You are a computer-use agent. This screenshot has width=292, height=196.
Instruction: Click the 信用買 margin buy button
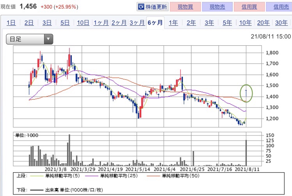[x=249, y=7]
